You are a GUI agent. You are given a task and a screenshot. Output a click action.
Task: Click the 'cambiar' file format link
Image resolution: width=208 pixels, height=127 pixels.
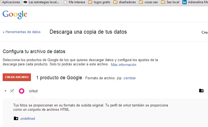coord(130,78)
